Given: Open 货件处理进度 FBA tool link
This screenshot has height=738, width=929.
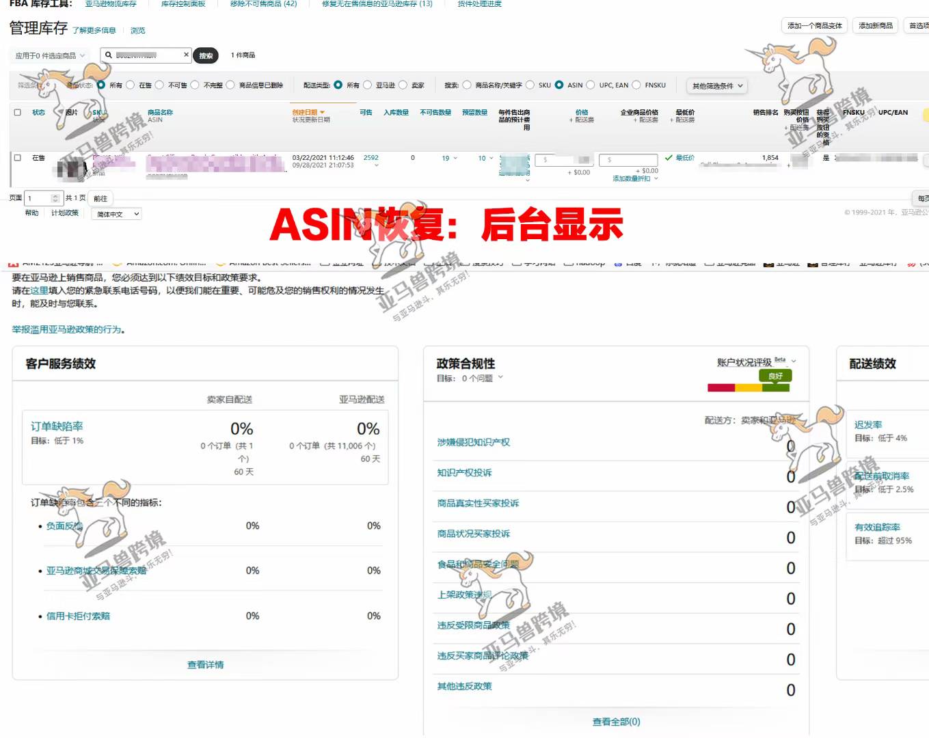Looking at the screenshot, I should click(x=479, y=4).
